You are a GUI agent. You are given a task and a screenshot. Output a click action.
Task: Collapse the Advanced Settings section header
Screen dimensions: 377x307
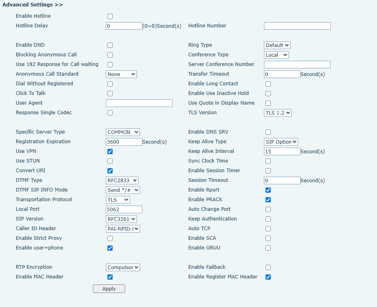[33, 5]
